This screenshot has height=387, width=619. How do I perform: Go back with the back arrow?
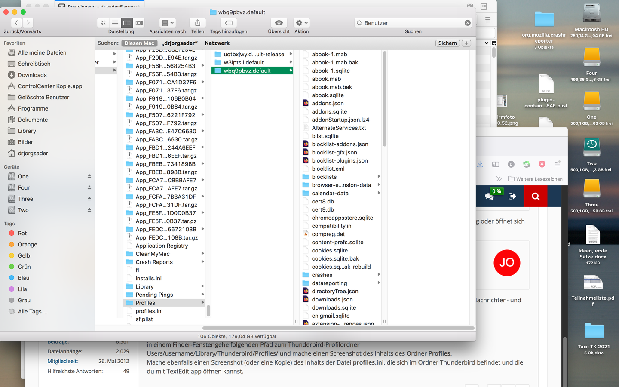pyautogui.click(x=16, y=23)
